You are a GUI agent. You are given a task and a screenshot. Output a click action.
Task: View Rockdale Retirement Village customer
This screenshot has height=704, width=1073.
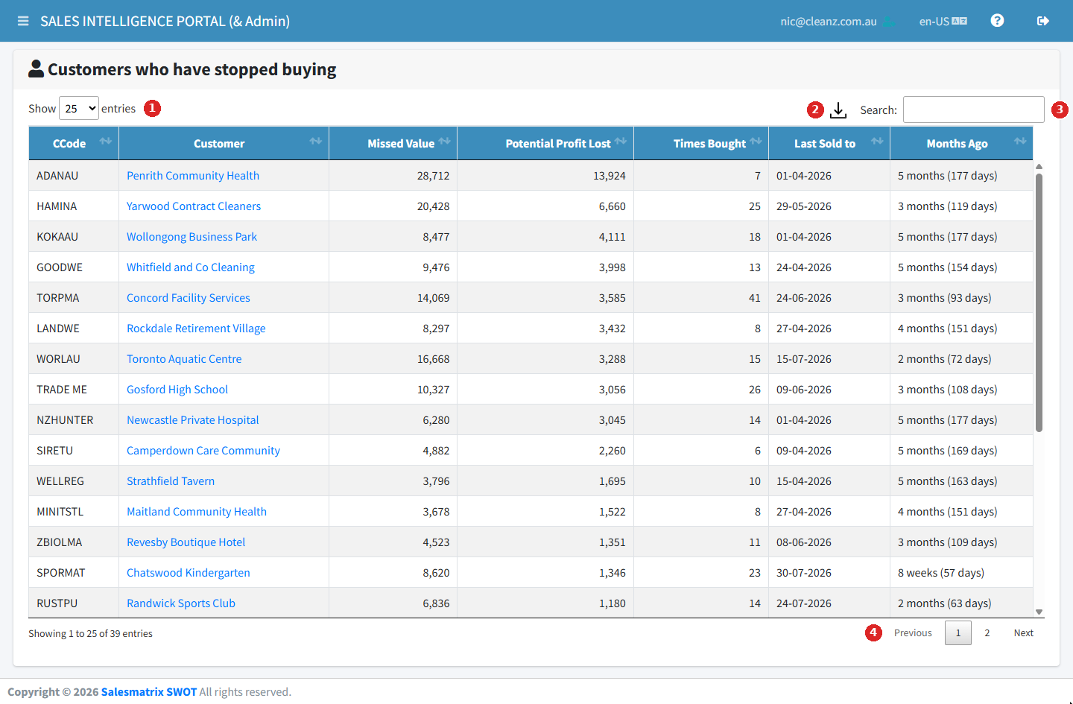click(196, 329)
